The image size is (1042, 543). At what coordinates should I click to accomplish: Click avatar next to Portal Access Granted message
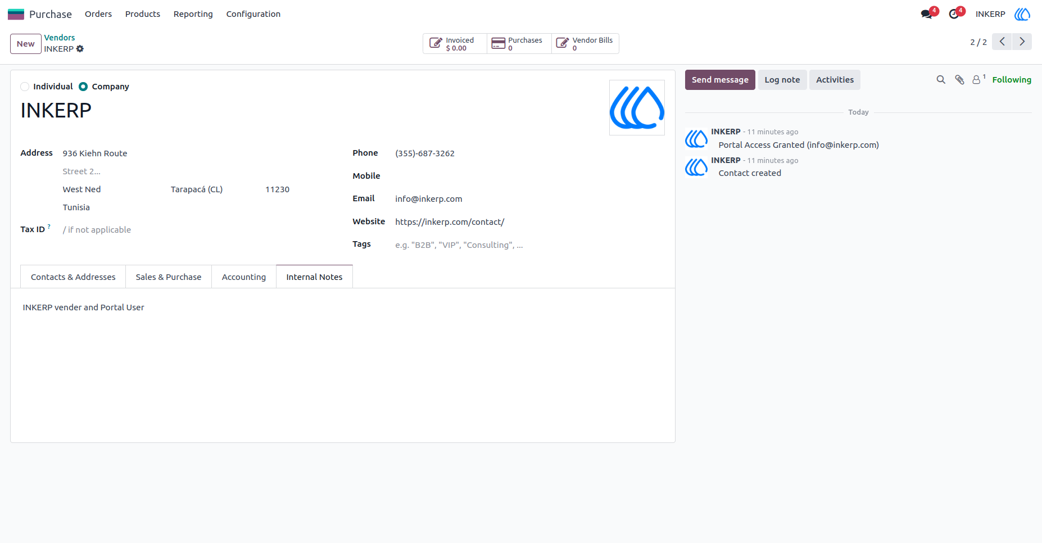coord(696,138)
